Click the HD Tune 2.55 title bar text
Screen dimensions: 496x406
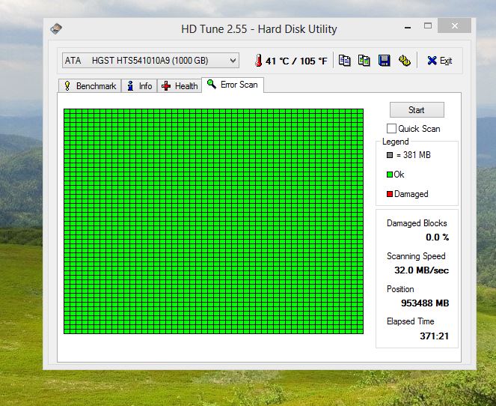tap(259, 29)
